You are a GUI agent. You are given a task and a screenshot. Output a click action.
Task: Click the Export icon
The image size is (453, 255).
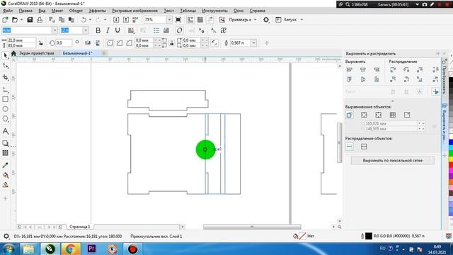(126, 20)
